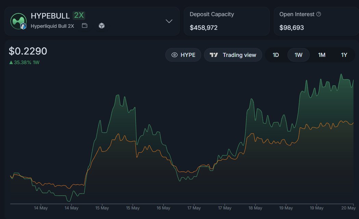Expand the HYPEBULL token selector chevron
The height and width of the screenshot is (219, 359).
pyautogui.click(x=169, y=21)
